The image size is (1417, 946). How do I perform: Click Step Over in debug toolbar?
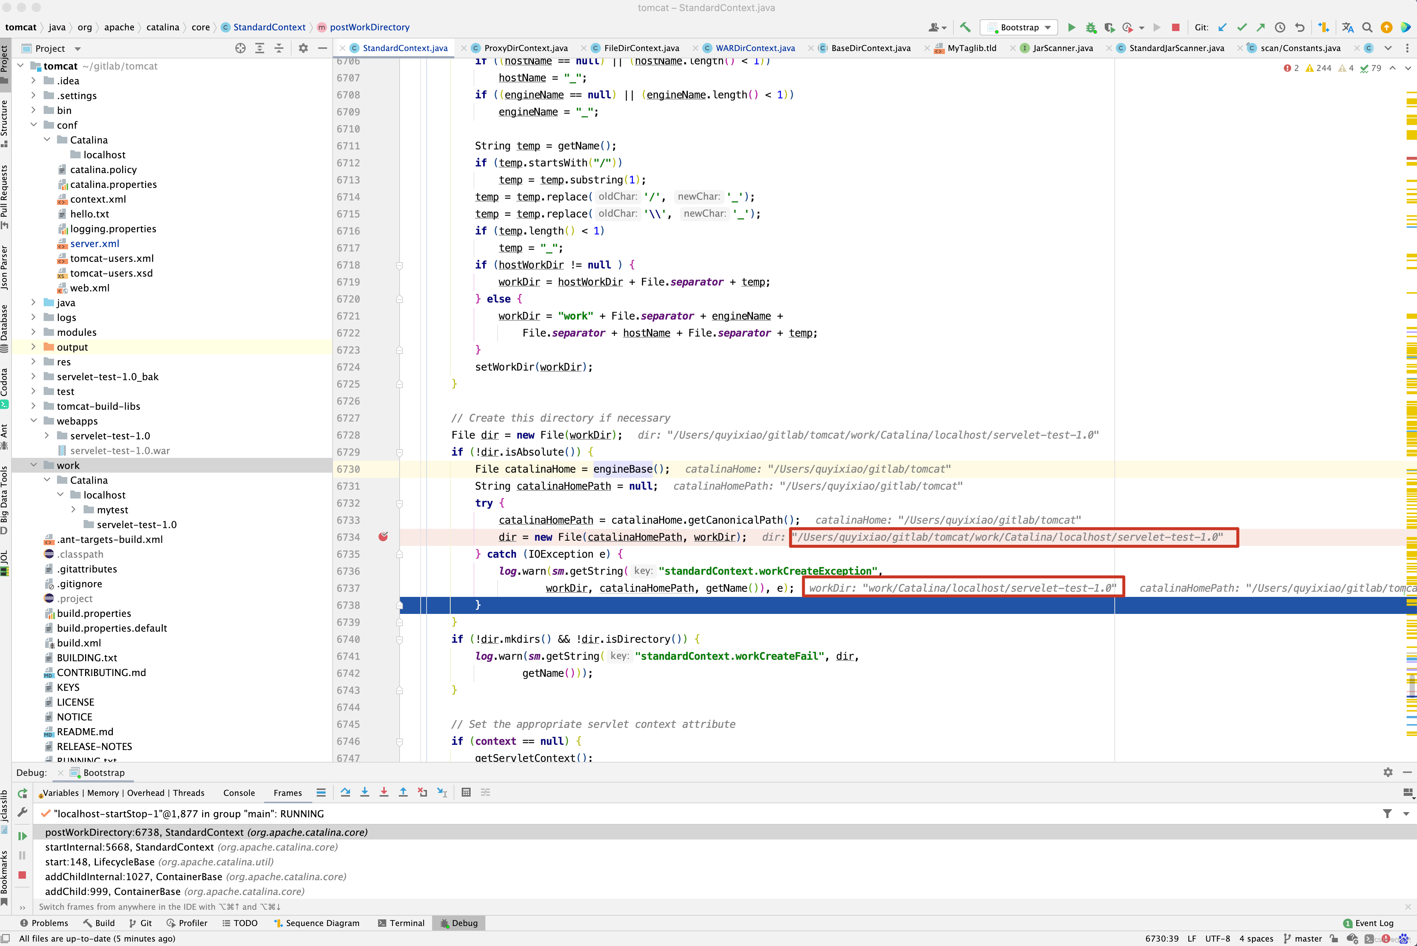coord(345,793)
